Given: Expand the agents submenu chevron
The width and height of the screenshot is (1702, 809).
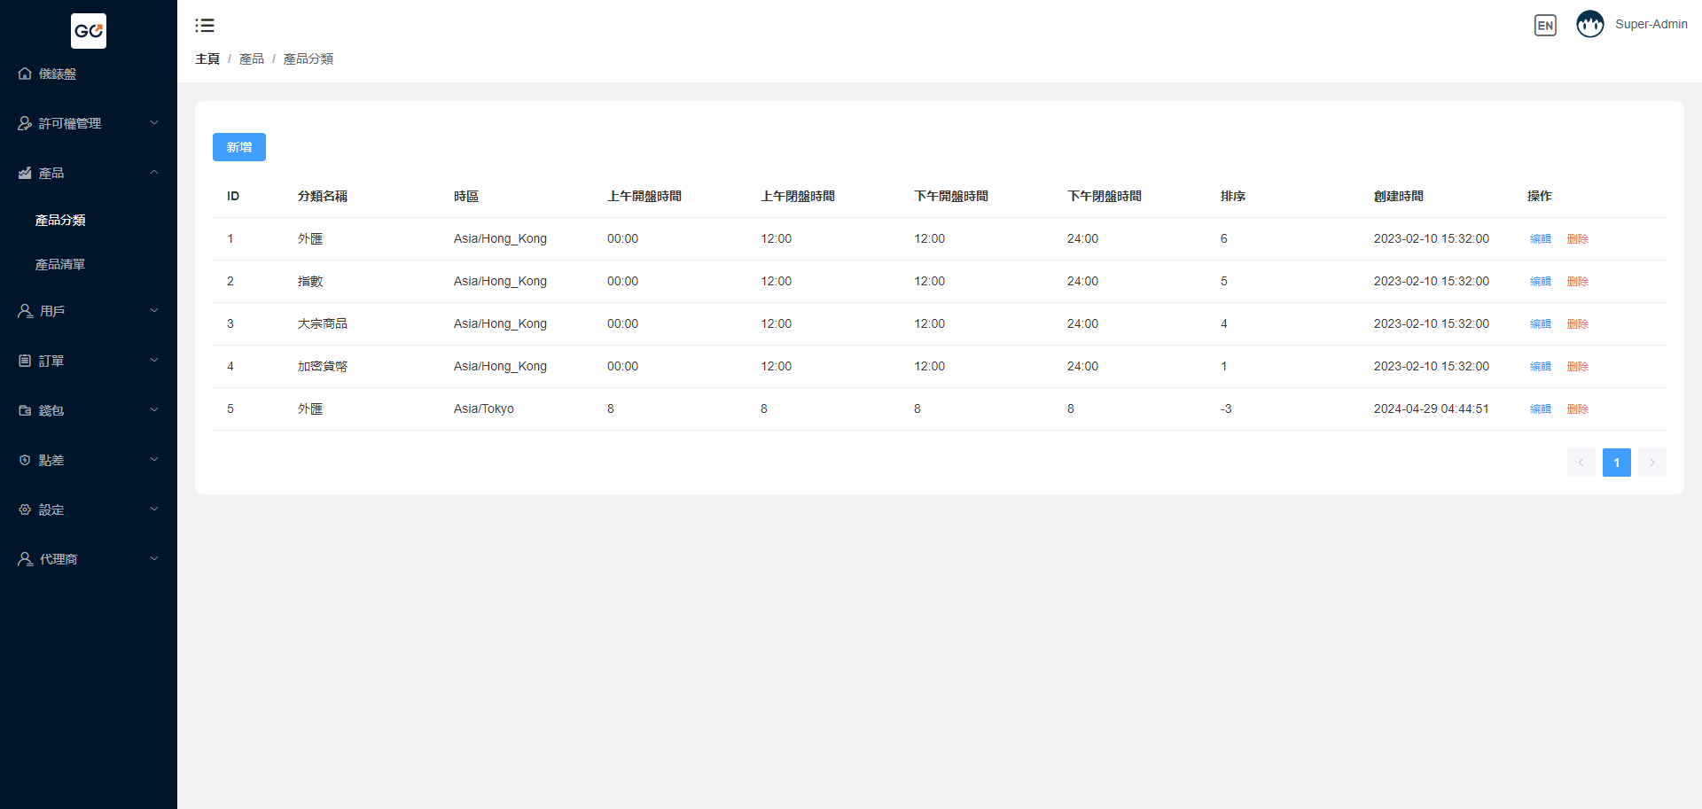Looking at the screenshot, I should coord(154,559).
